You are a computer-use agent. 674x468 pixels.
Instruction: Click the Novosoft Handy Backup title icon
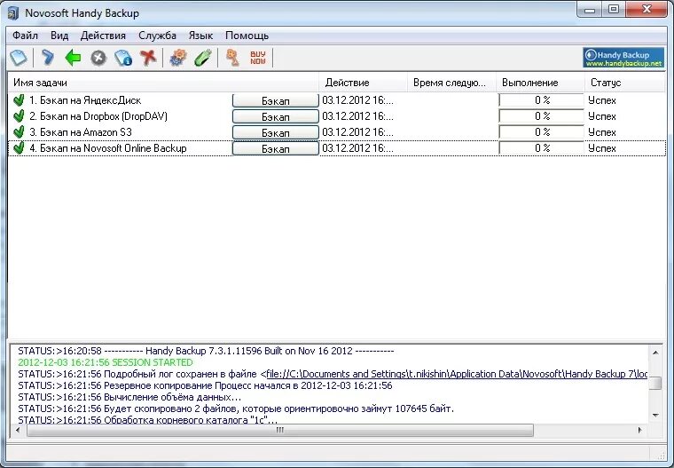pyautogui.click(x=13, y=13)
